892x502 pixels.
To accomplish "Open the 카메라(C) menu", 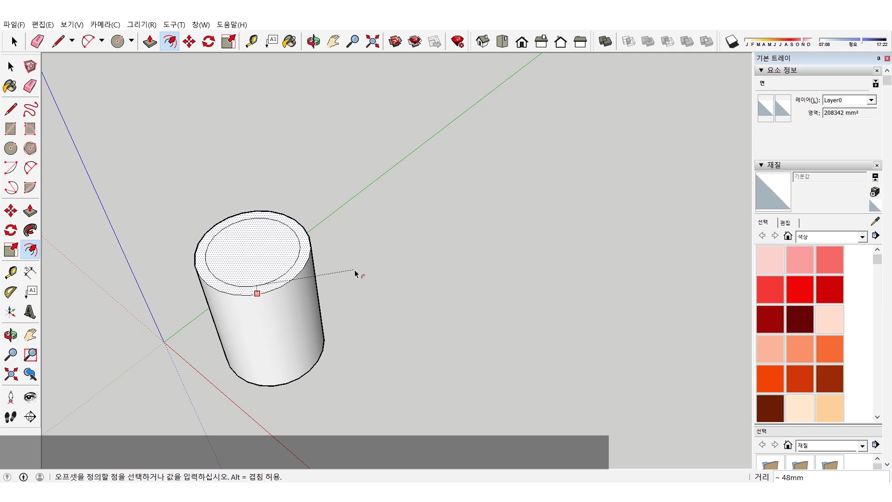I will [x=105, y=25].
